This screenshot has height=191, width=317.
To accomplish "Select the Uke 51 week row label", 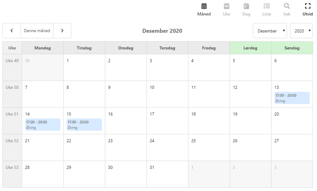I will tap(12, 114).
